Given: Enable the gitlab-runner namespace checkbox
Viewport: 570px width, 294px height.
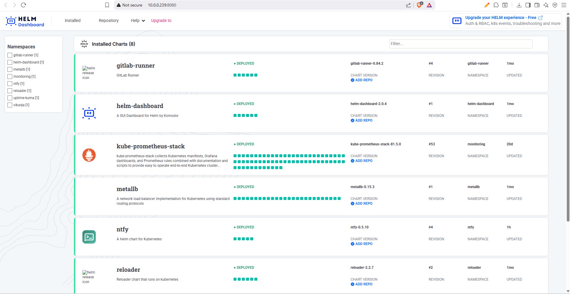Looking at the screenshot, I should pyautogui.click(x=10, y=55).
